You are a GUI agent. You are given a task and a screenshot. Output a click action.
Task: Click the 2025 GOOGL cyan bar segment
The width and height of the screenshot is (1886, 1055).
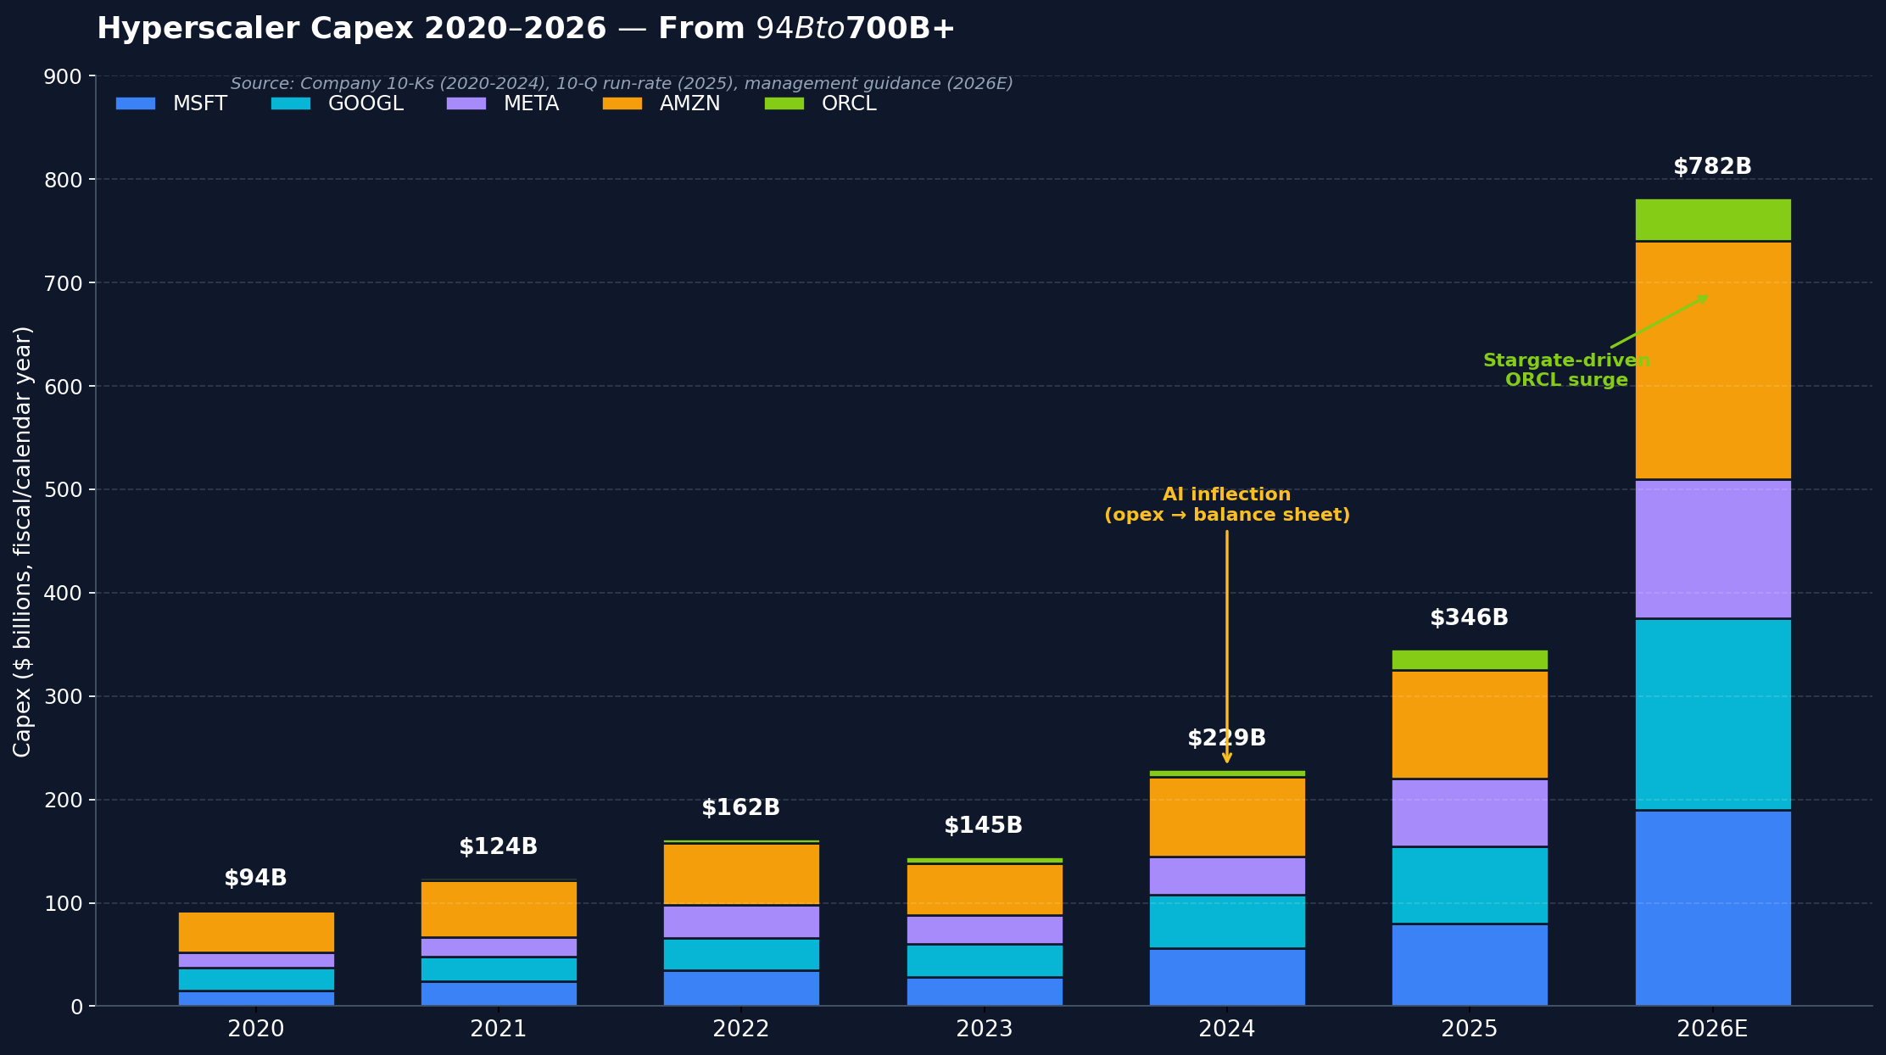(1470, 885)
